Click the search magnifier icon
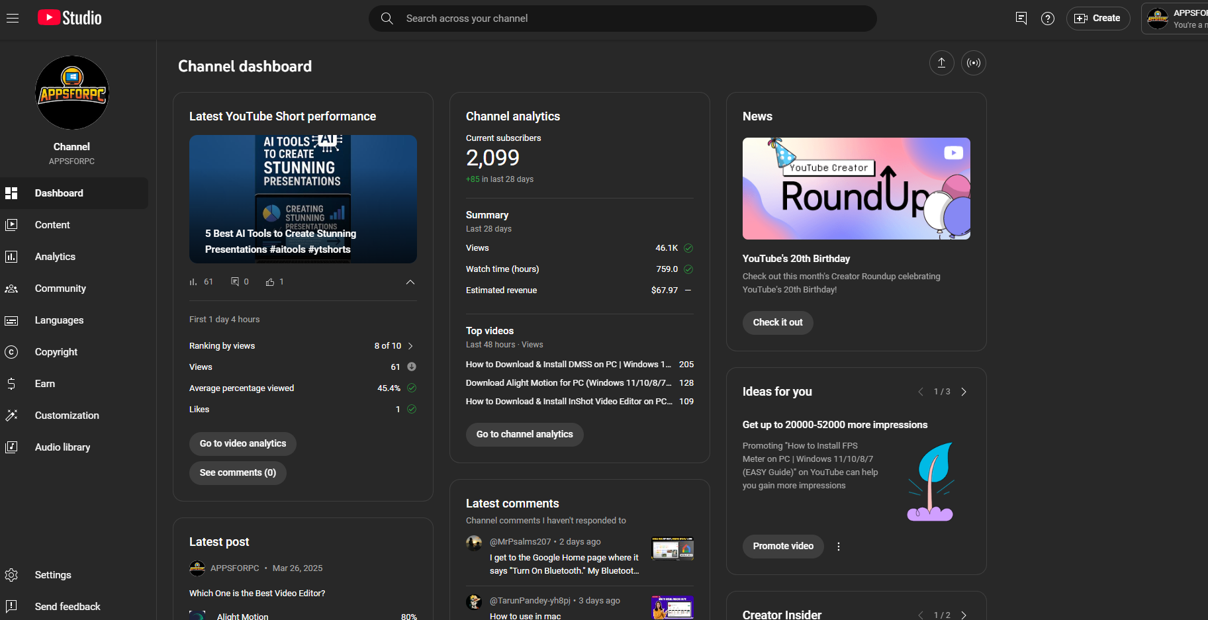Image resolution: width=1208 pixels, height=620 pixels. 387,19
